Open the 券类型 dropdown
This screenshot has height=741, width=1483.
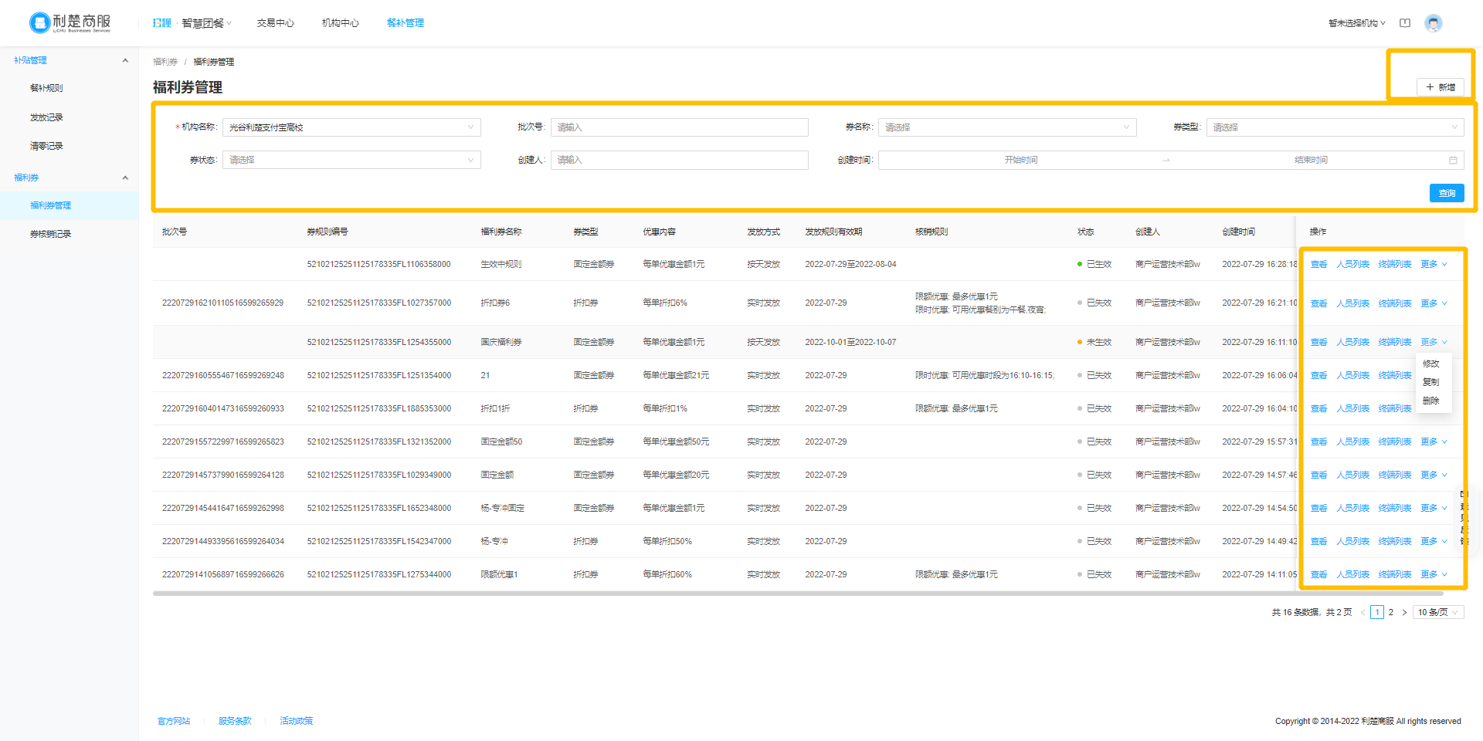(x=1335, y=127)
